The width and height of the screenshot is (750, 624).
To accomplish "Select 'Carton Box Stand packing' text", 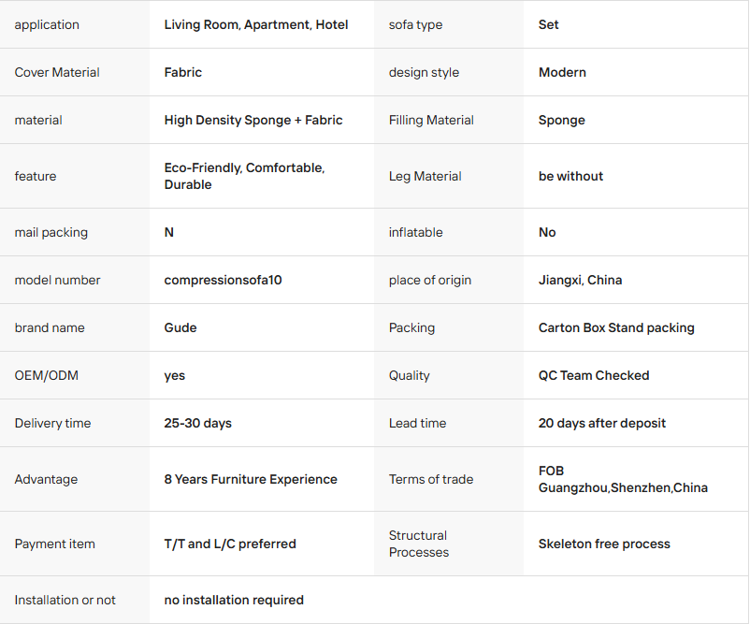I will click(x=616, y=327).
